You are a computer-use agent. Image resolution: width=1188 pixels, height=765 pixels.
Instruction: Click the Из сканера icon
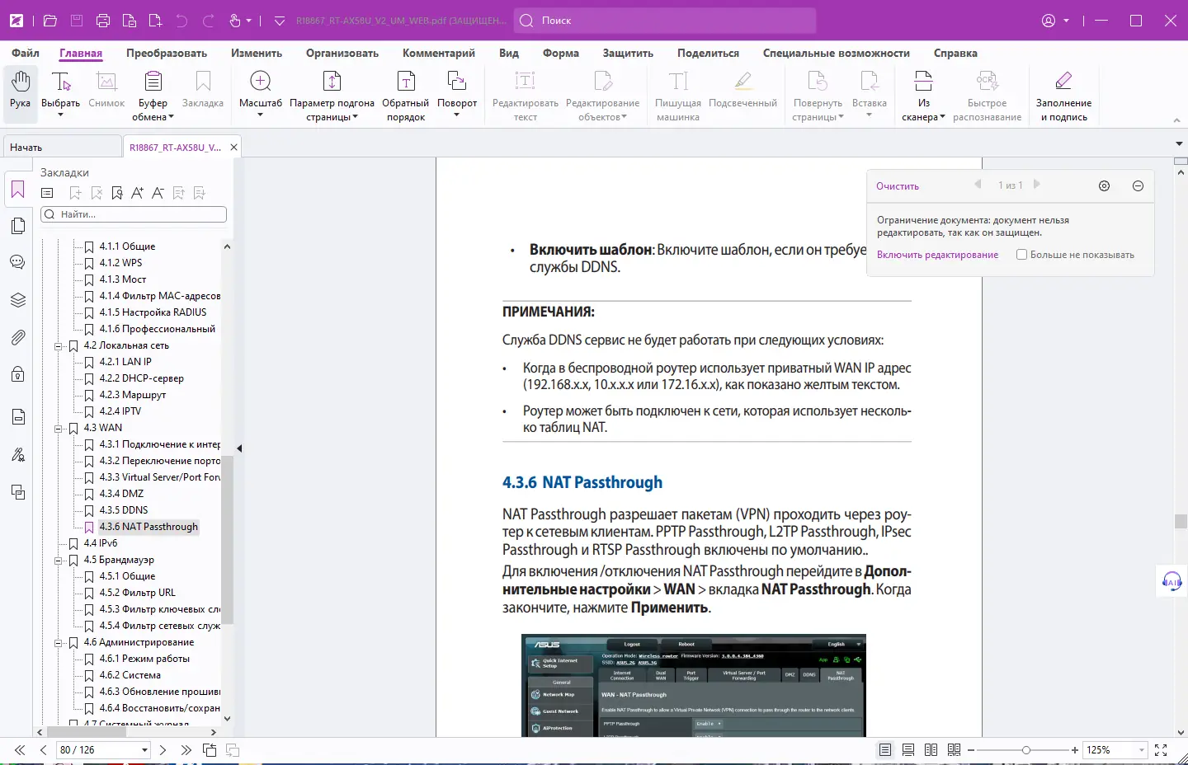pyautogui.click(x=923, y=82)
